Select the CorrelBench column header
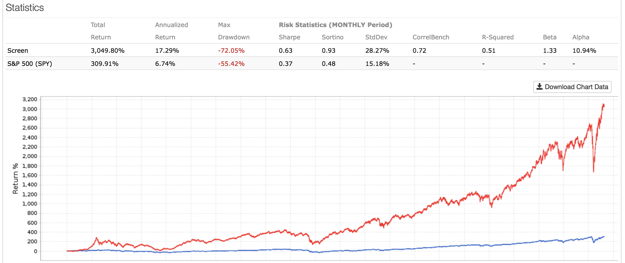The height and width of the screenshot is (263, 625). 431,37
